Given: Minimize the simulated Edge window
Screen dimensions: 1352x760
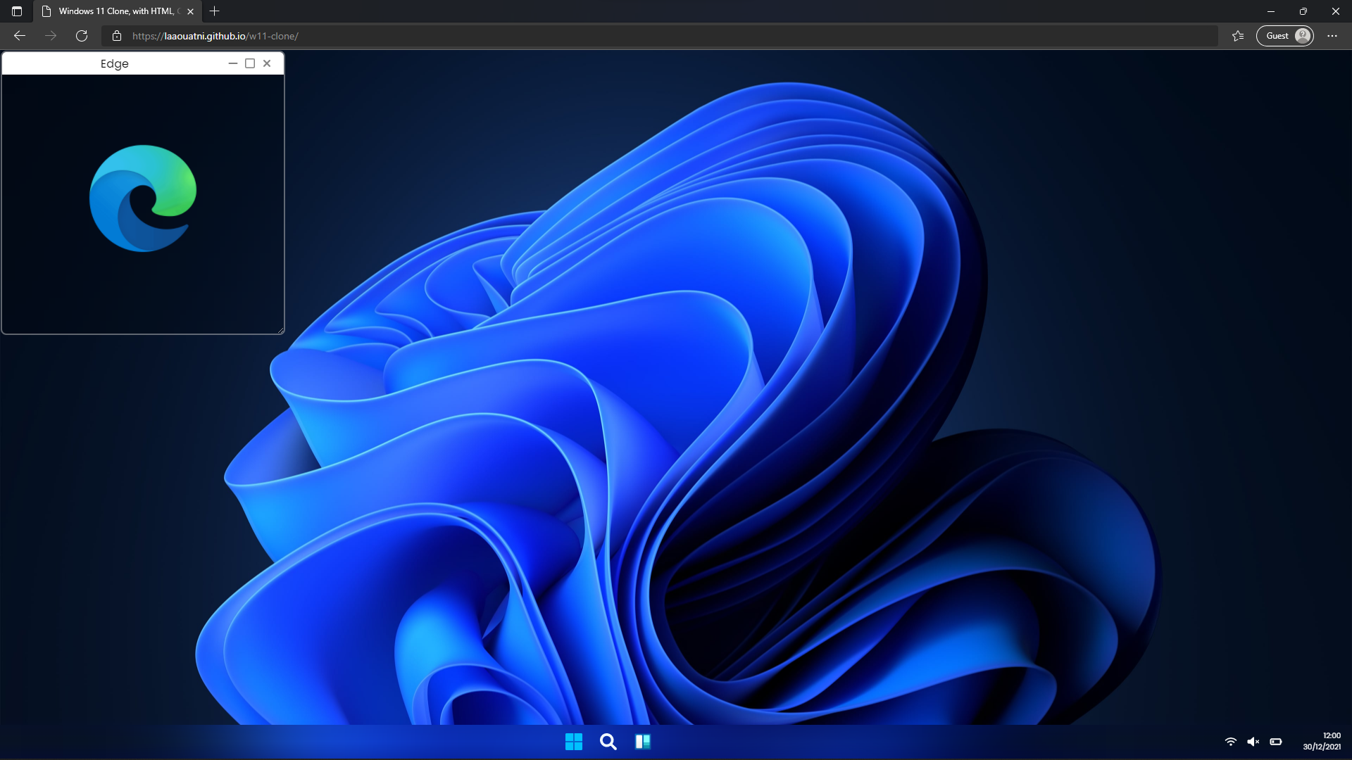Looking at the screenshot, I should point(232,63).
